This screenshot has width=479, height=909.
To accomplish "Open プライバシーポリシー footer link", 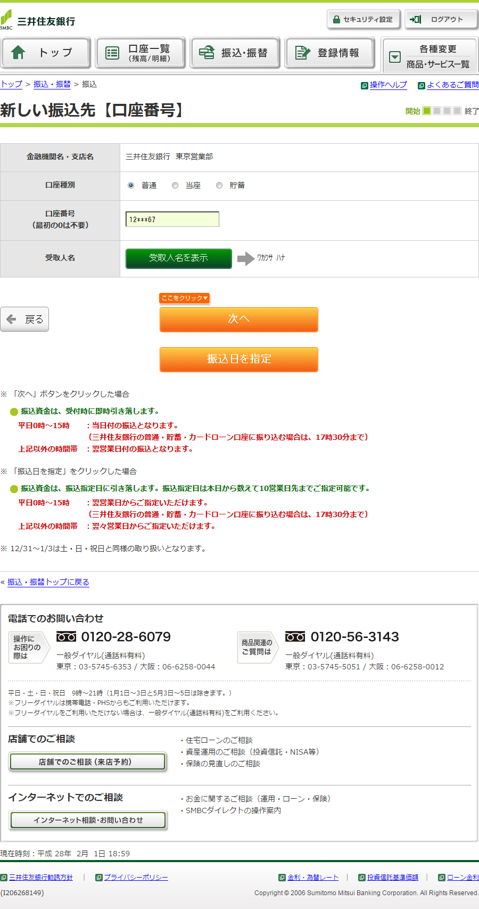I will (136, 878).
